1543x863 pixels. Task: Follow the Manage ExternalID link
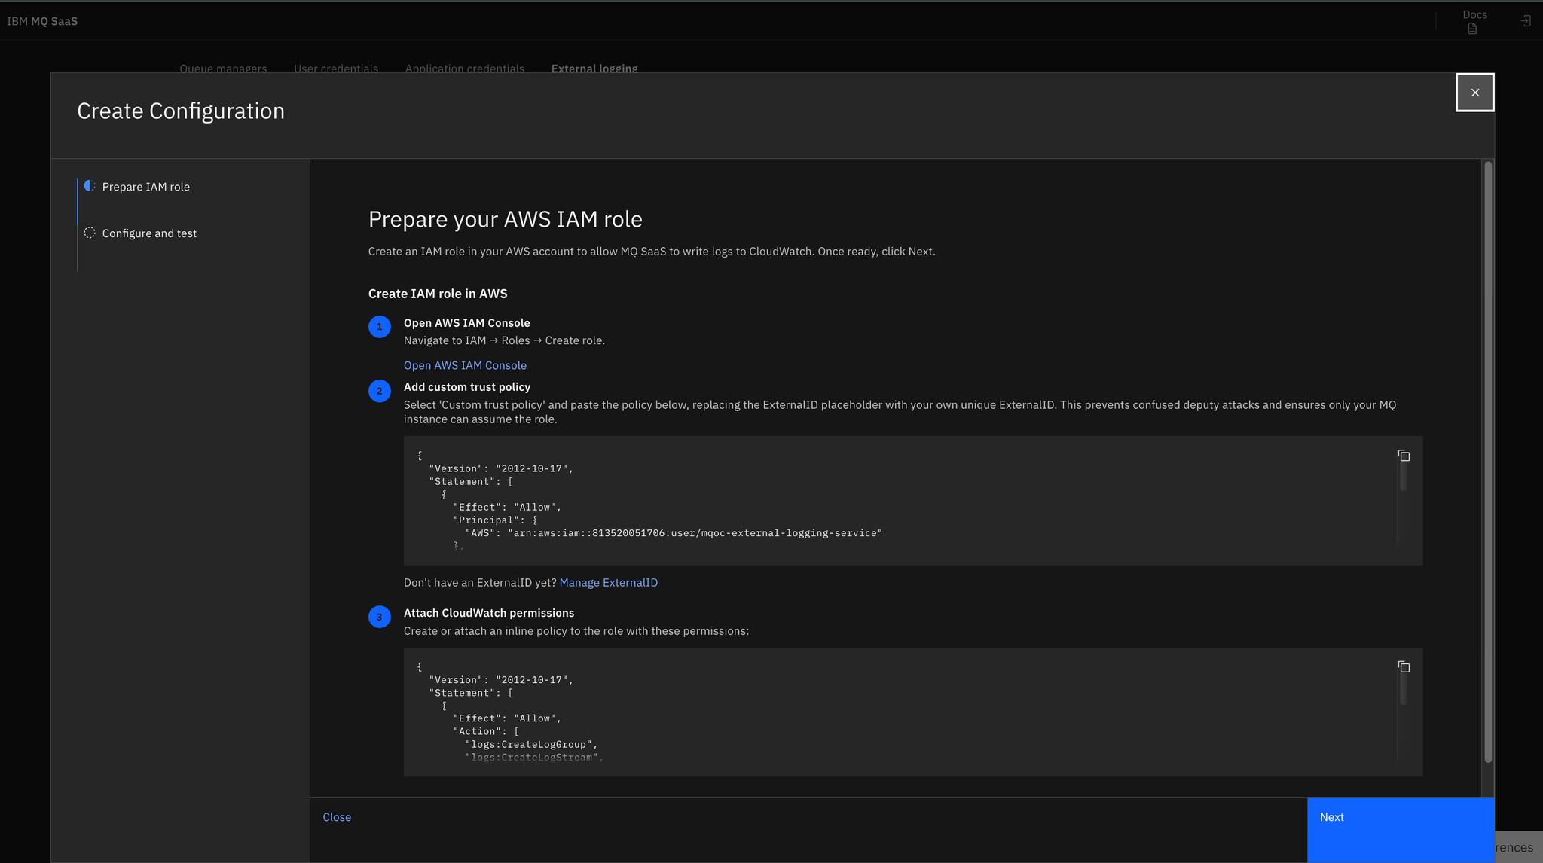[x=608, y=583]
